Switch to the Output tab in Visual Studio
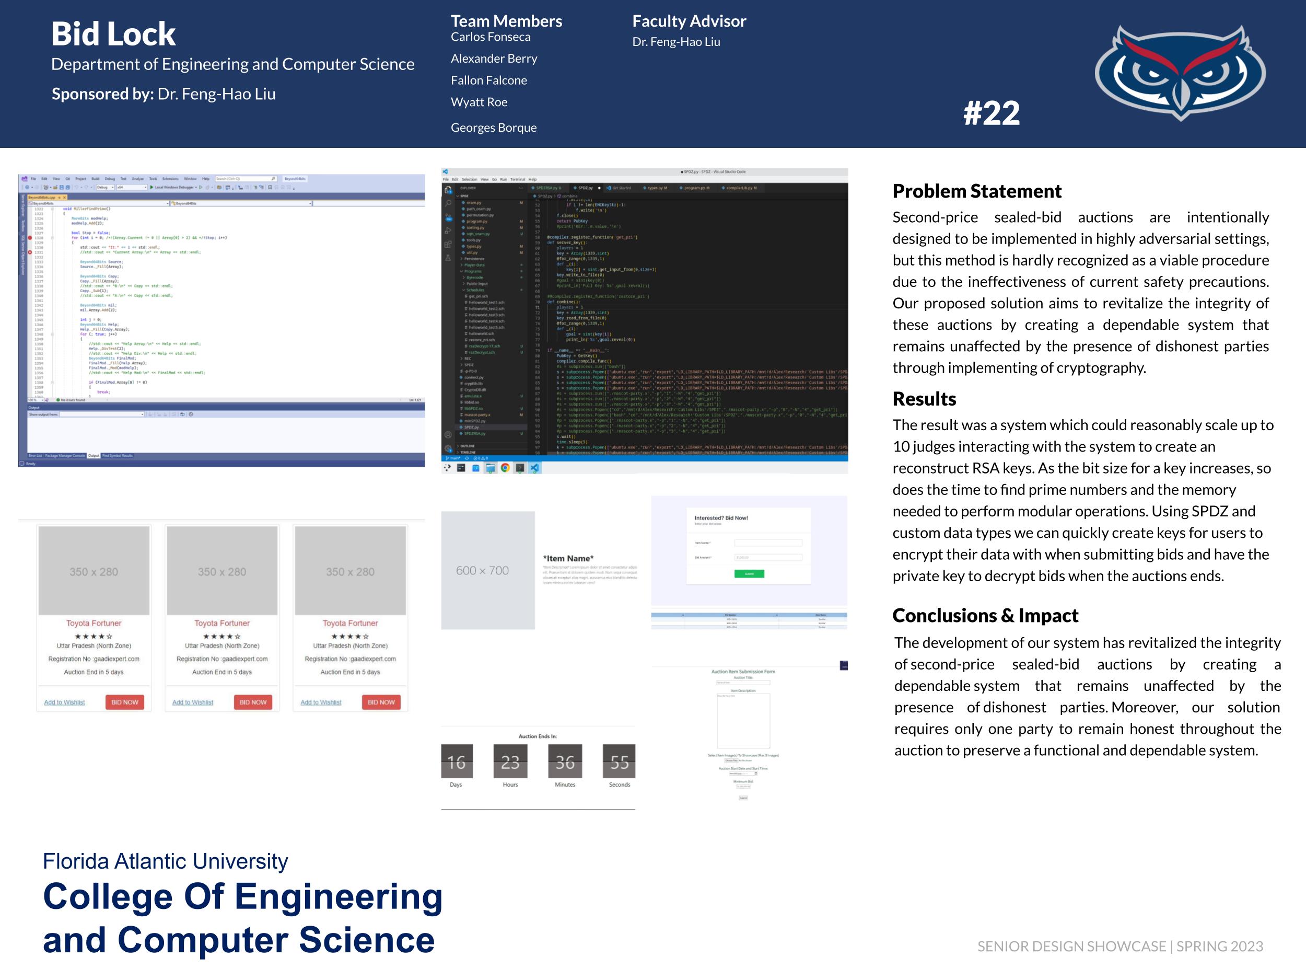Viewport: 1306px width, 980px height. 94,455
